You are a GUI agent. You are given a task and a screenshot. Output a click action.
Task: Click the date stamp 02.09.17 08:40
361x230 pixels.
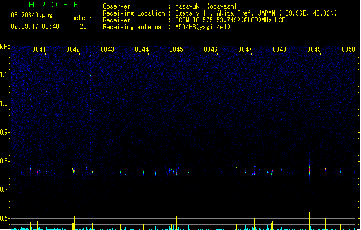(35, 26)
